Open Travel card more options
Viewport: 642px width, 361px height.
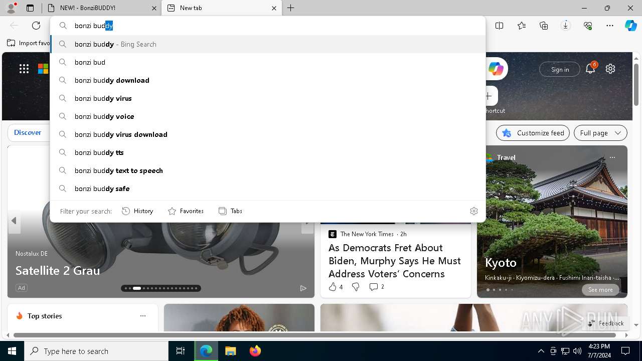point(612,157)
